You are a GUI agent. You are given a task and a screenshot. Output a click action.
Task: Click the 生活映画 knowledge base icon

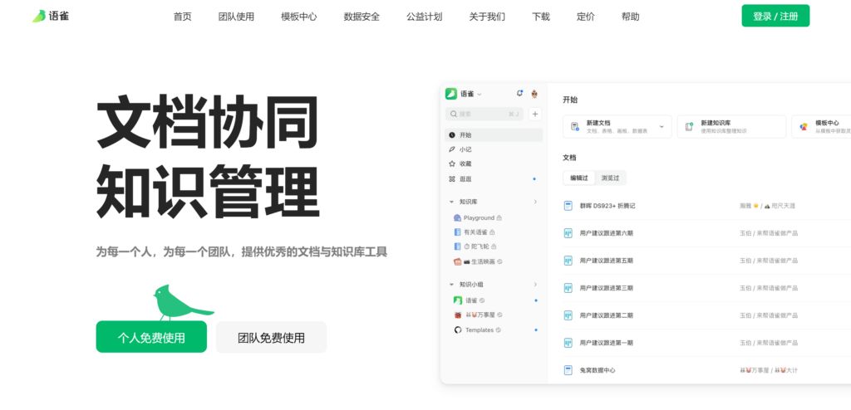pos(457,261)
